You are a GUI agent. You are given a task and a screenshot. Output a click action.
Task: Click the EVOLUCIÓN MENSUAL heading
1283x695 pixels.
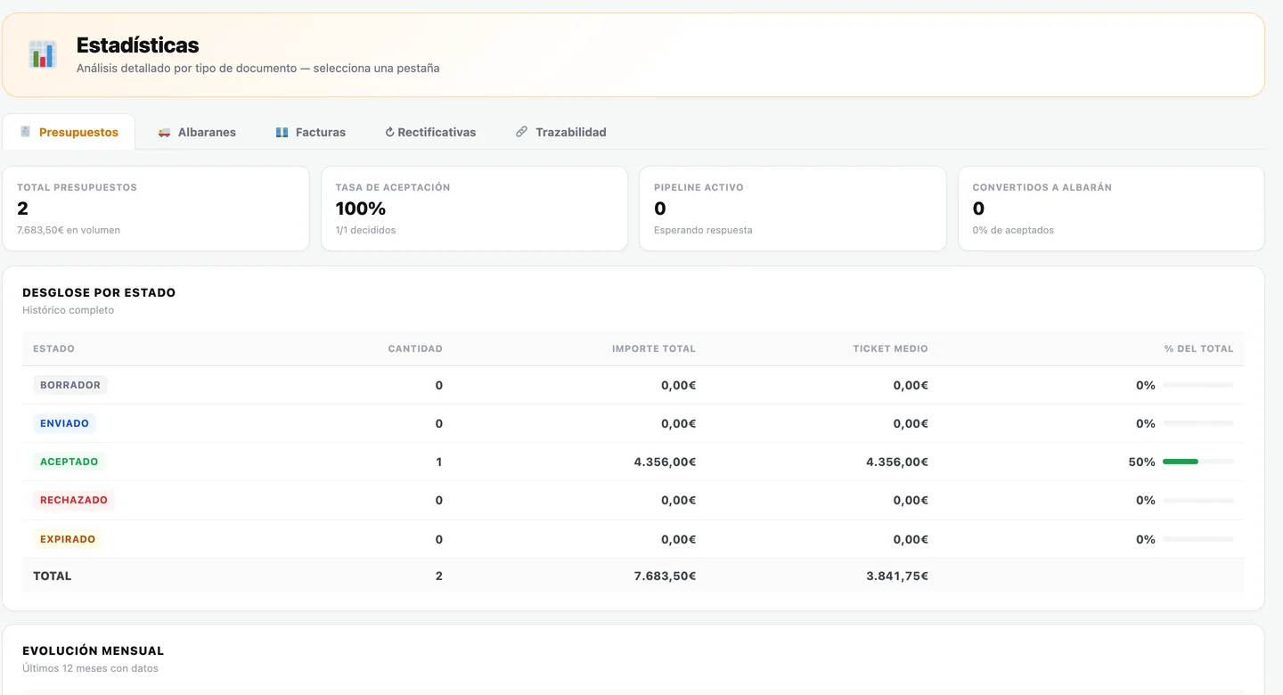pyautogui.click(x=94, y=650)
